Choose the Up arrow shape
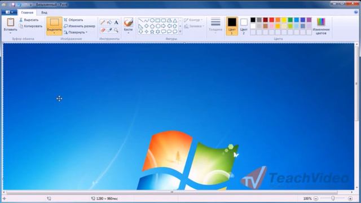 pos(175,26)
